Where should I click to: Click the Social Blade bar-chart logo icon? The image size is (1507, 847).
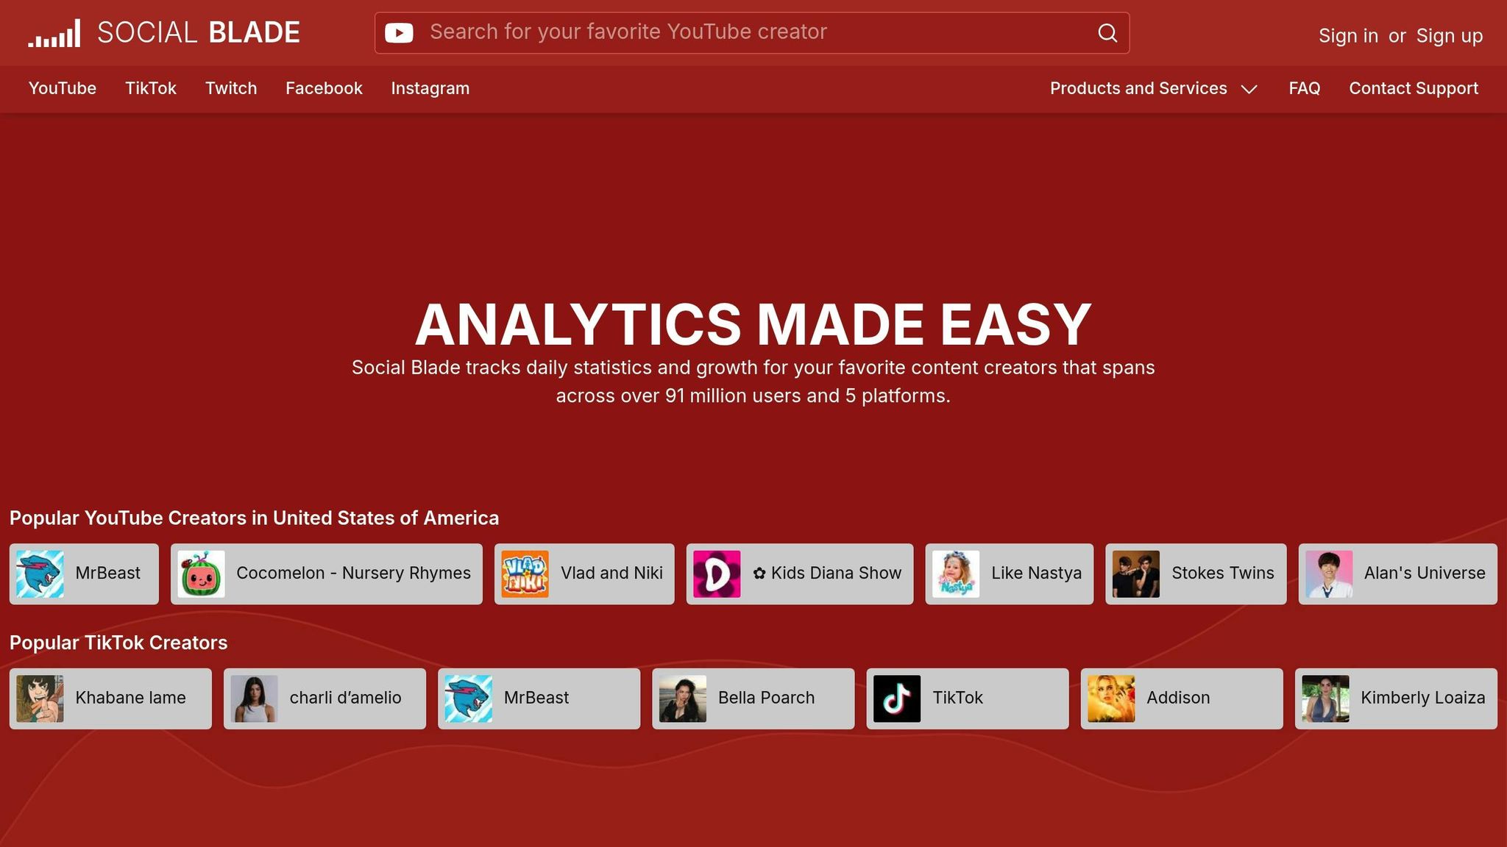point(54,34)
